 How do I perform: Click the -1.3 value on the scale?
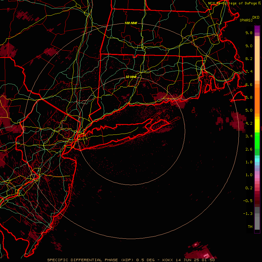(248, 214)
